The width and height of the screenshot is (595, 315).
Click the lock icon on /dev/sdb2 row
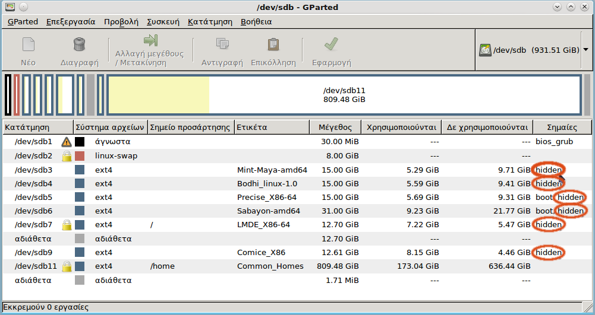point(67,156)
